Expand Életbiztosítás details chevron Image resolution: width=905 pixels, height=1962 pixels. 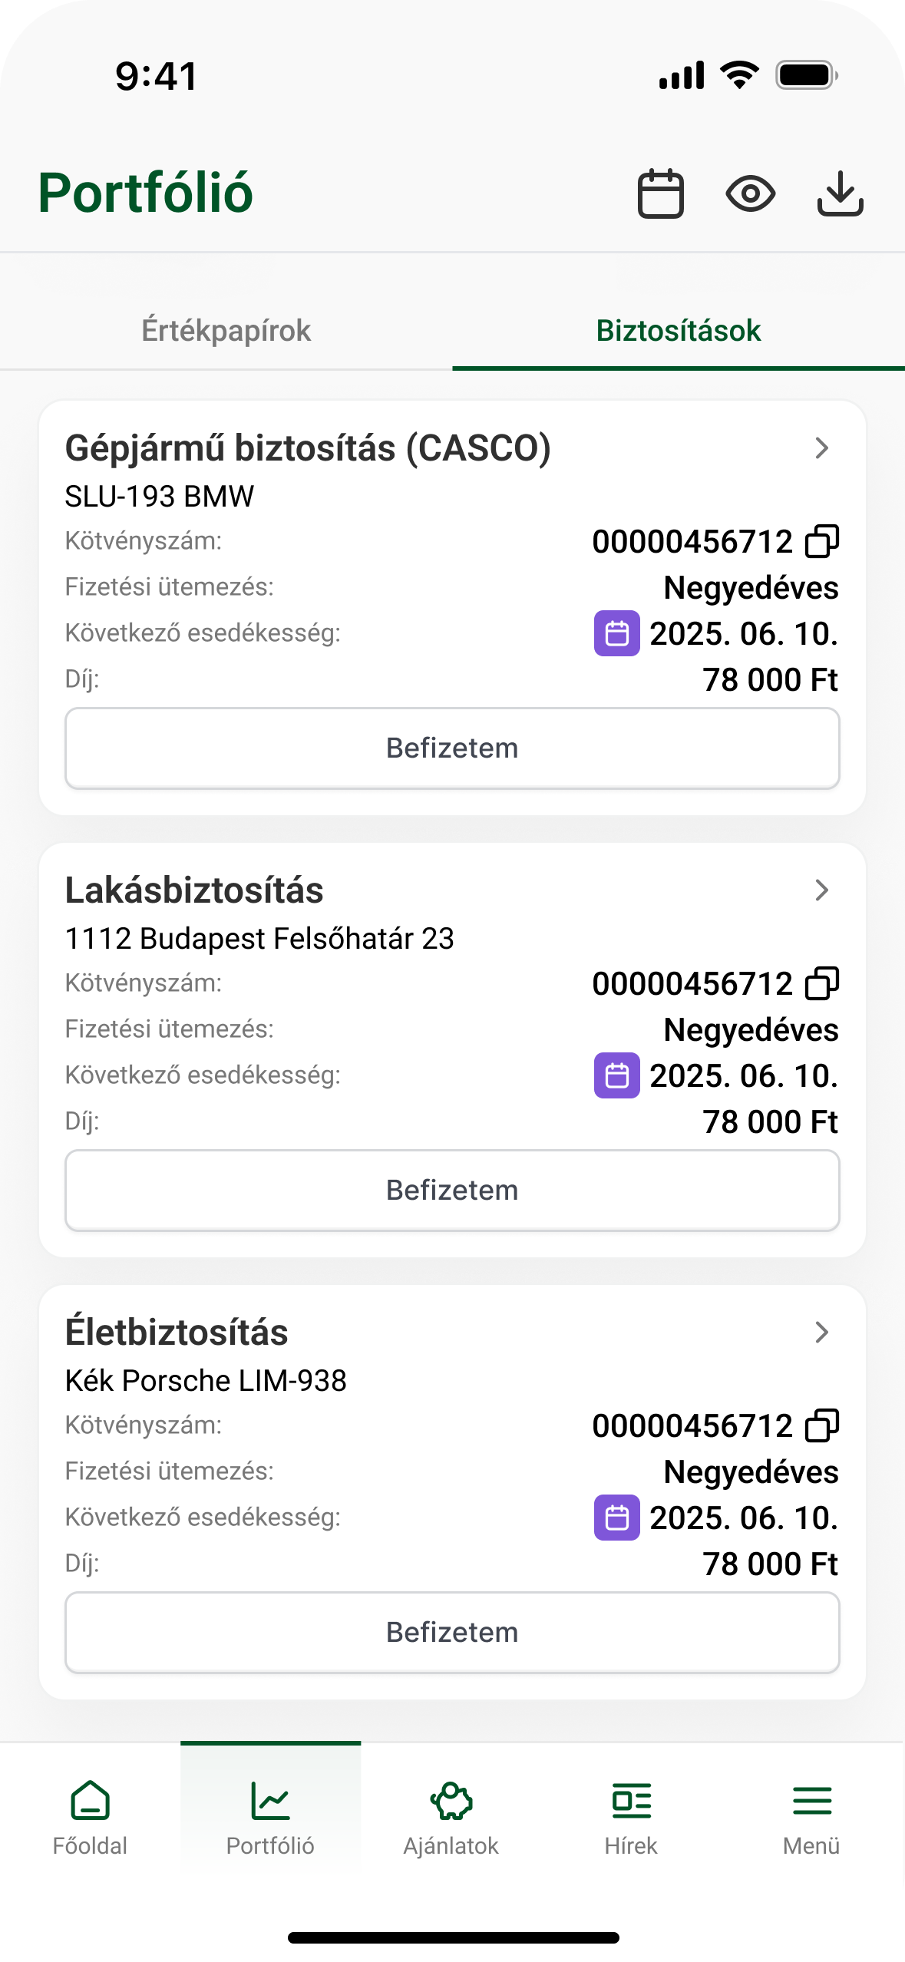point(821,1333)
